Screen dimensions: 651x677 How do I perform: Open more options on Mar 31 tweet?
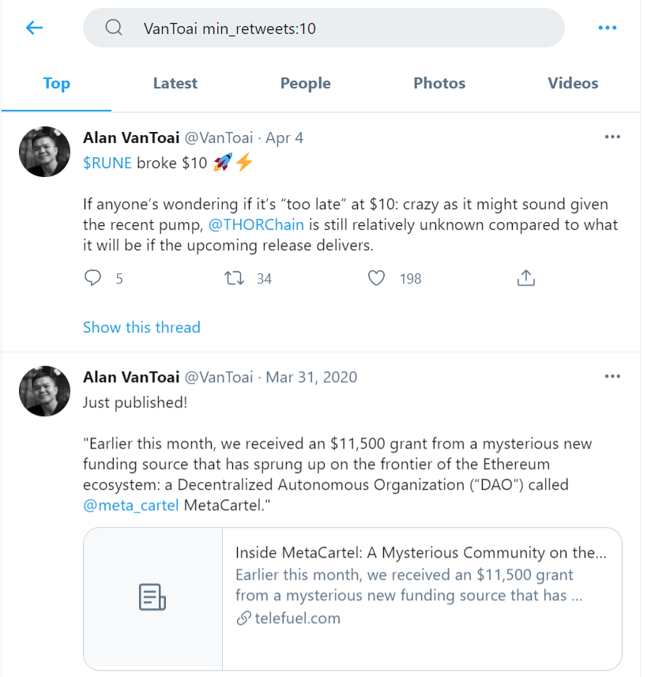pos(612,377)
